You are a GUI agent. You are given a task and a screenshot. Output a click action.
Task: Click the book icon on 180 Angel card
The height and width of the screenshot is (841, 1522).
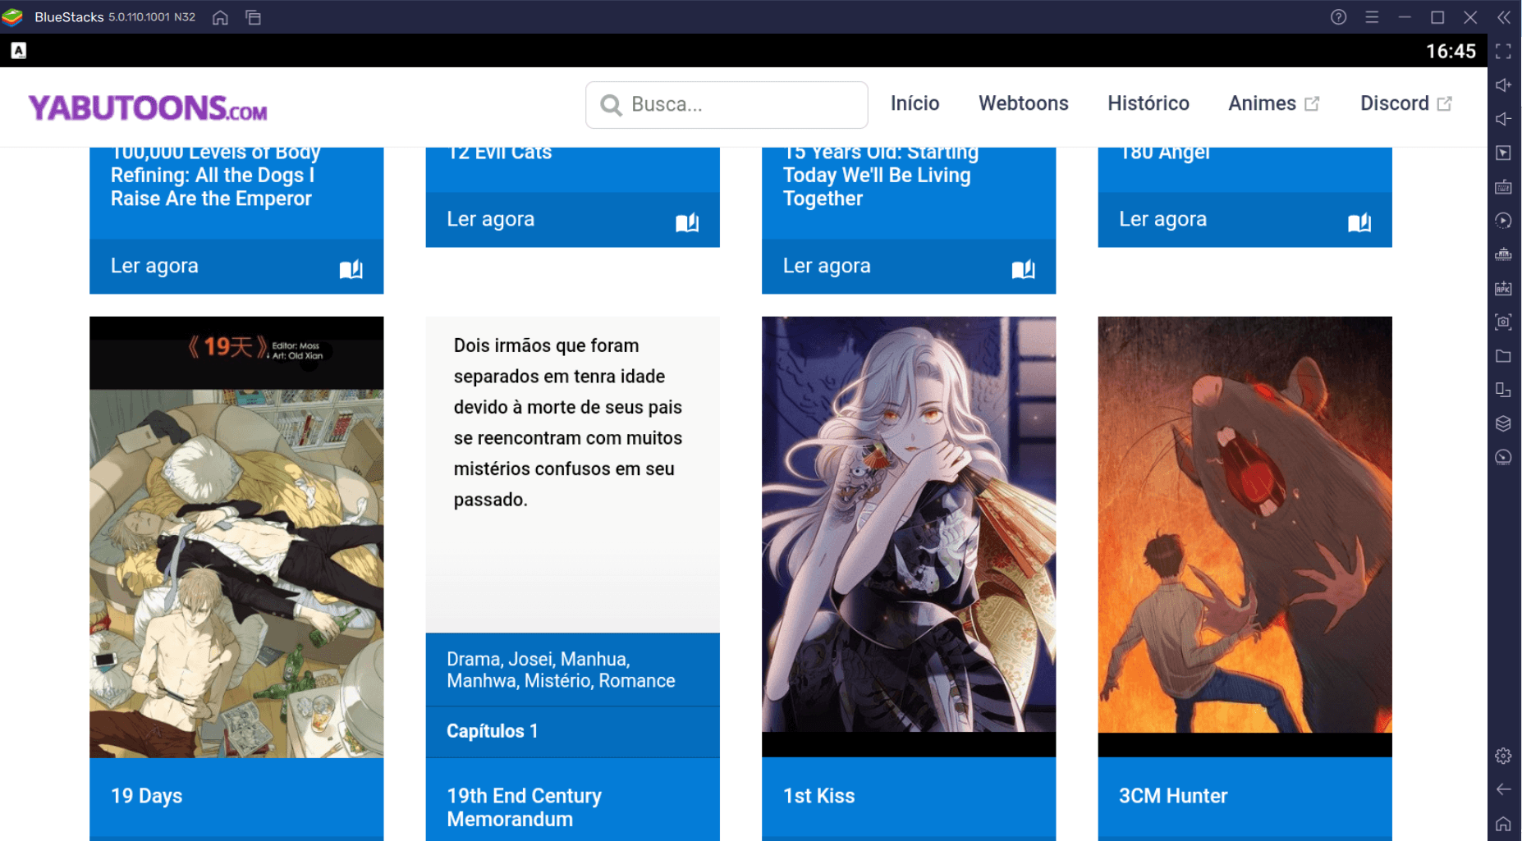click(1359, 222)
